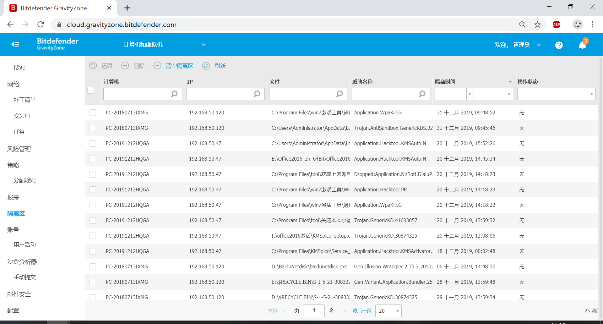Viewport: 603px width, 324px height.
Task: Open the 操作状态 filter dropdown
Action: (x=591, y=94)
